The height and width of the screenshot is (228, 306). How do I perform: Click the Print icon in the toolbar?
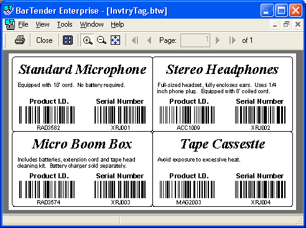click(20, 40)
